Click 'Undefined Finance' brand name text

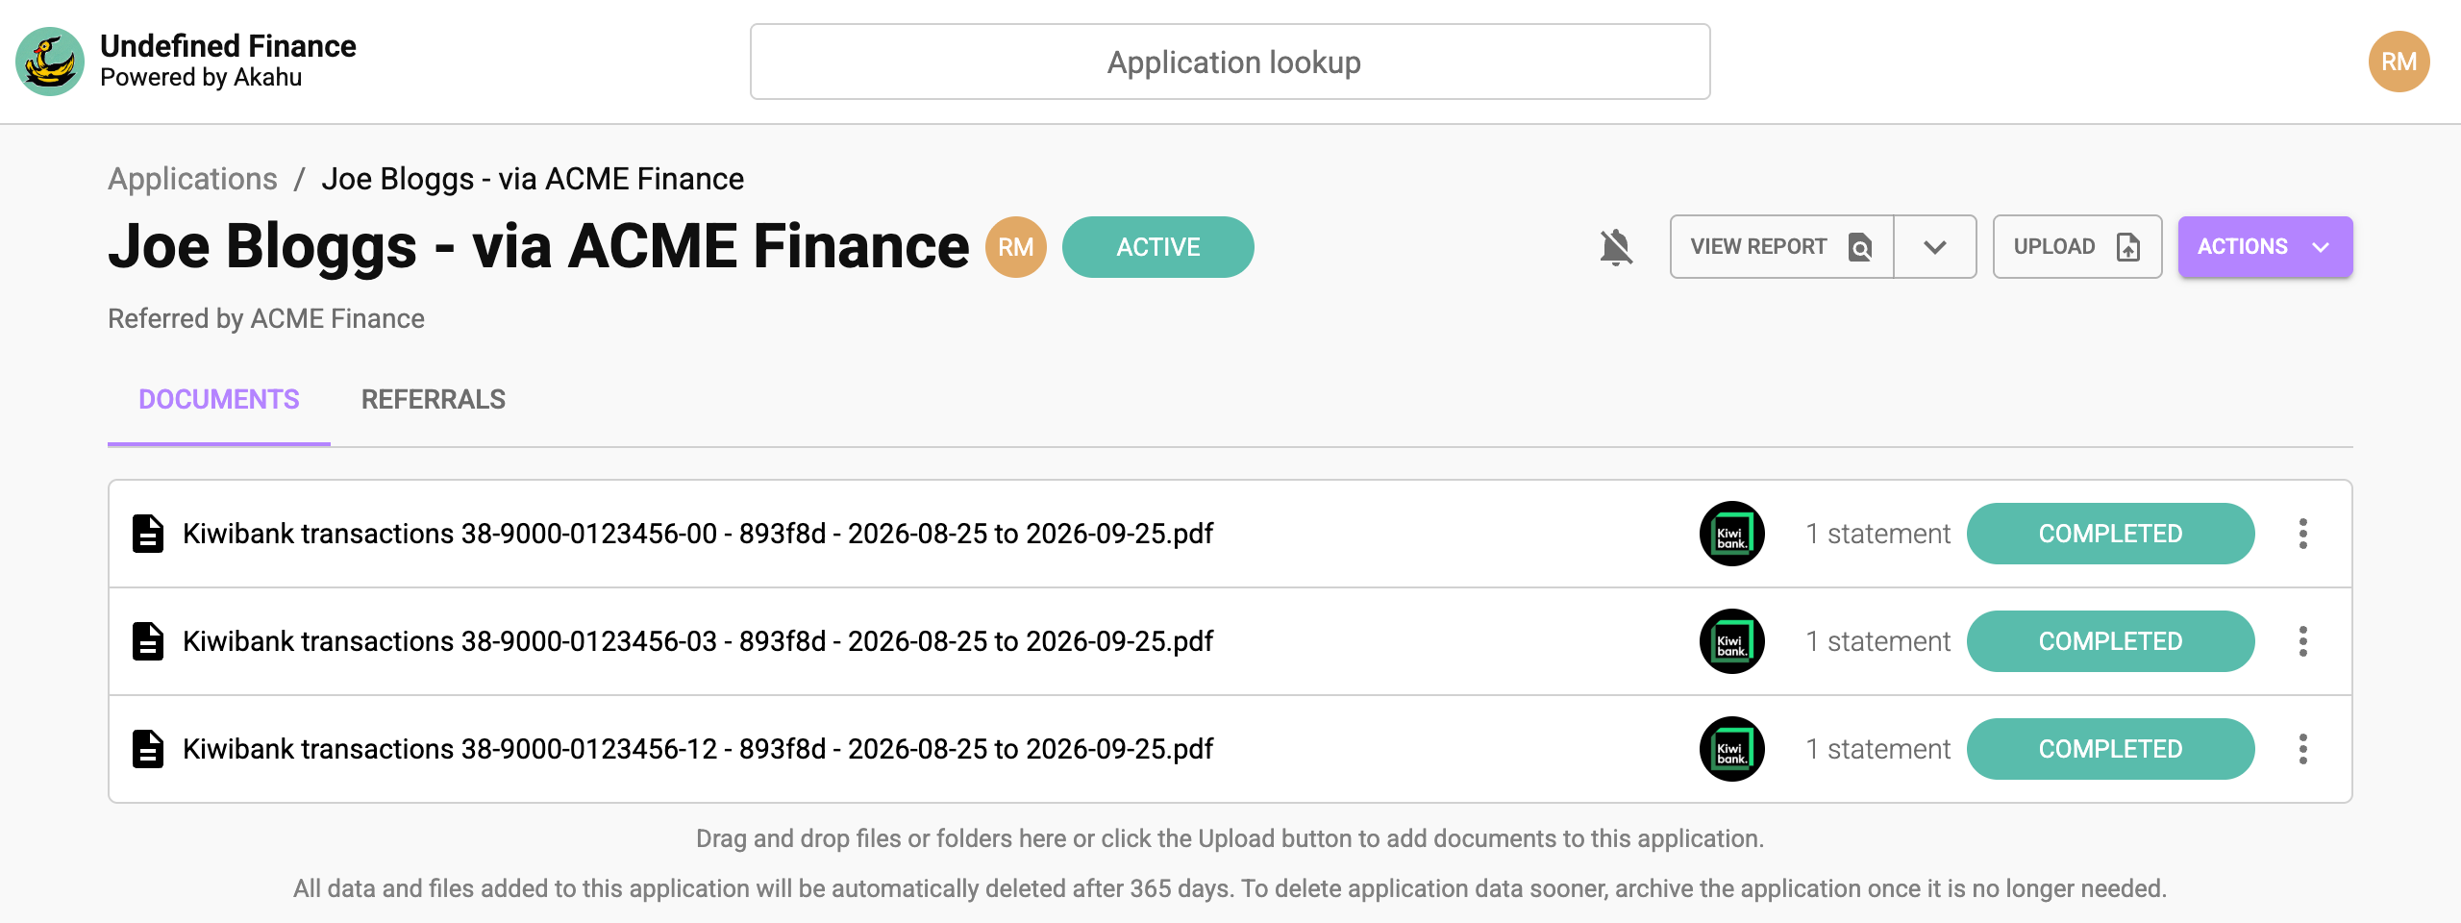228,46
